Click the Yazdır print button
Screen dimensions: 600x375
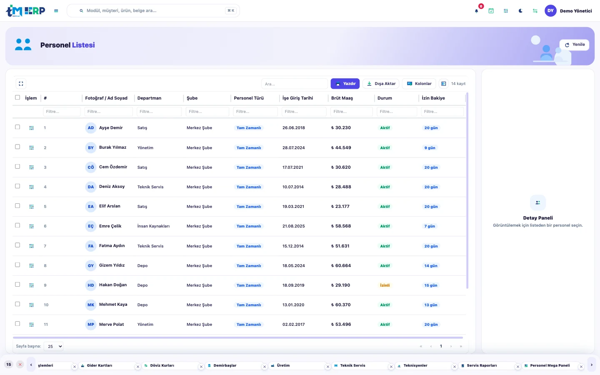coord(345,84)
